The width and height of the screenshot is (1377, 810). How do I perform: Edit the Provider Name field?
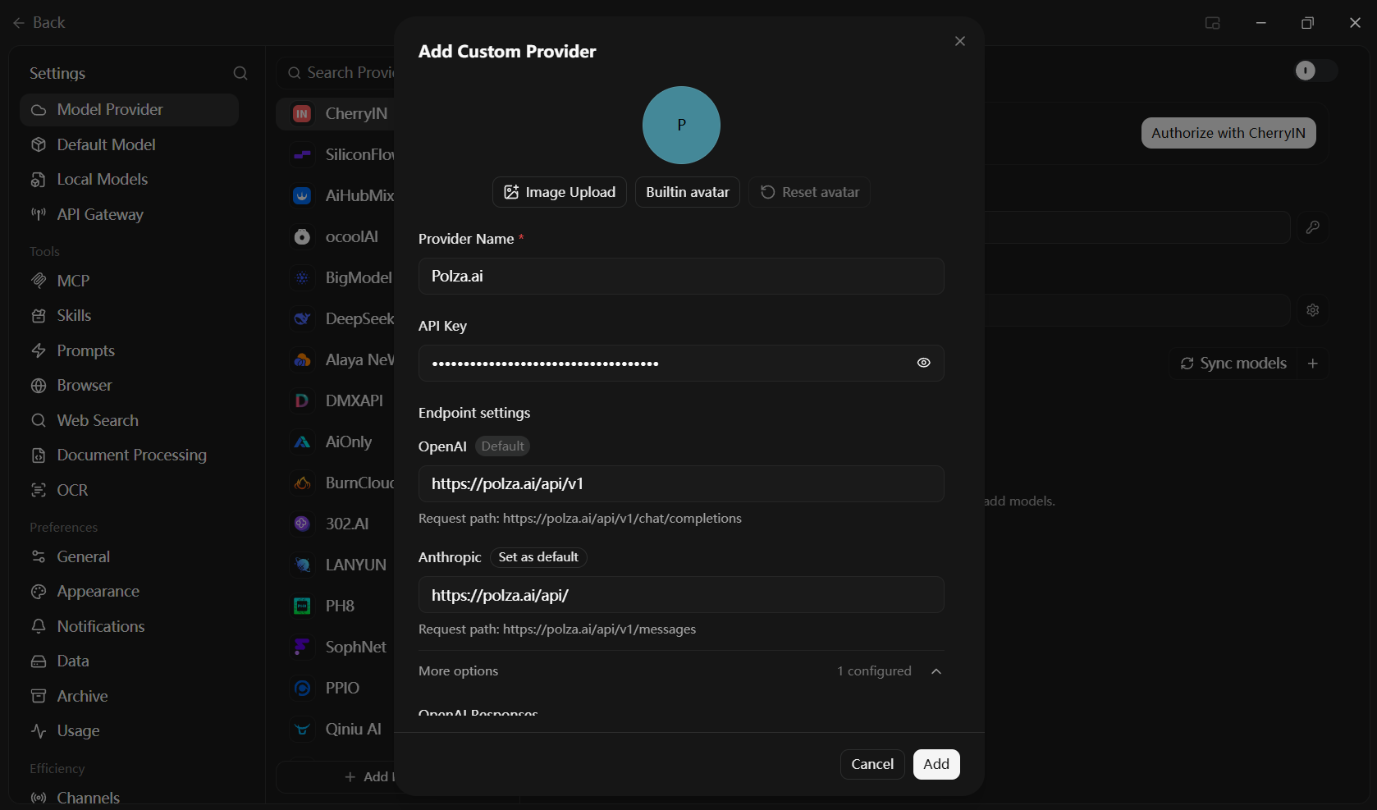tap(681, 277)
